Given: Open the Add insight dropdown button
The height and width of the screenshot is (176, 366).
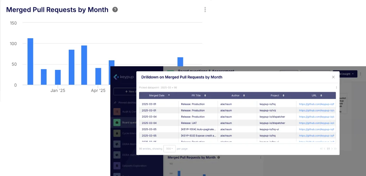Looking at the screenshot, I should pos(348,74).
